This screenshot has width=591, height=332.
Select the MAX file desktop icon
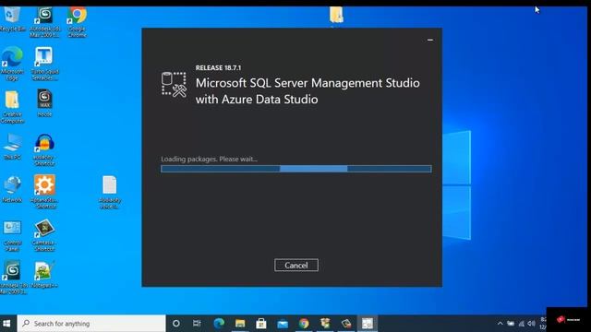coord(44,103)
